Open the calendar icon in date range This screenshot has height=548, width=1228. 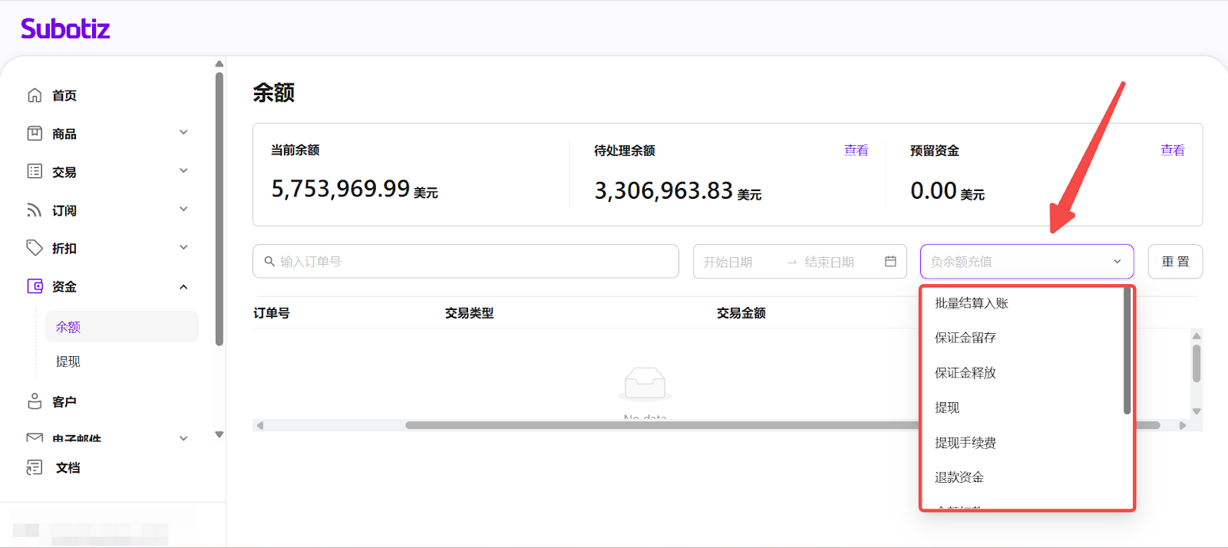(x=890, y=262)
